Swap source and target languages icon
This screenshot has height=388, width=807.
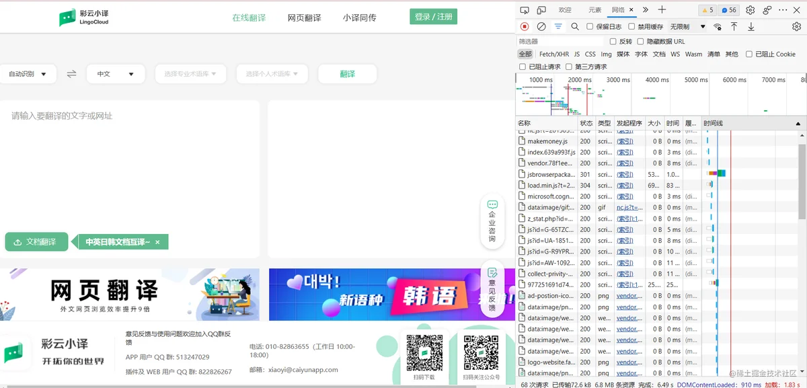(x=71, y=74)
